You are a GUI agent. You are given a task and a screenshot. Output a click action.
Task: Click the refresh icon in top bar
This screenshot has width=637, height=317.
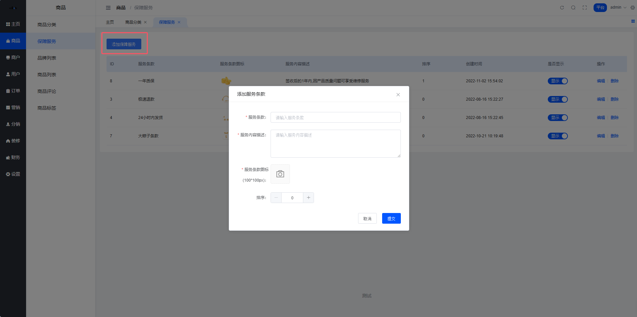click(562, 8)
